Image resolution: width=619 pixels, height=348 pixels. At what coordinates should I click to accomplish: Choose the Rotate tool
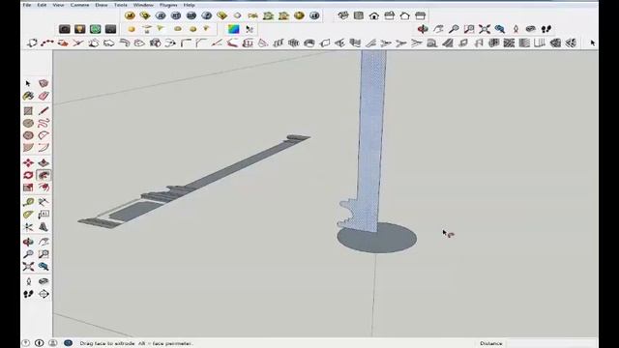pos(28,175)
